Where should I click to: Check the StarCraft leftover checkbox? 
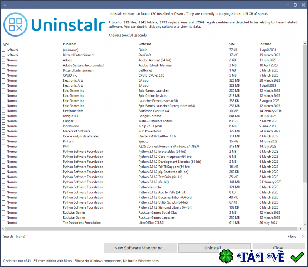tap(4, 55)
